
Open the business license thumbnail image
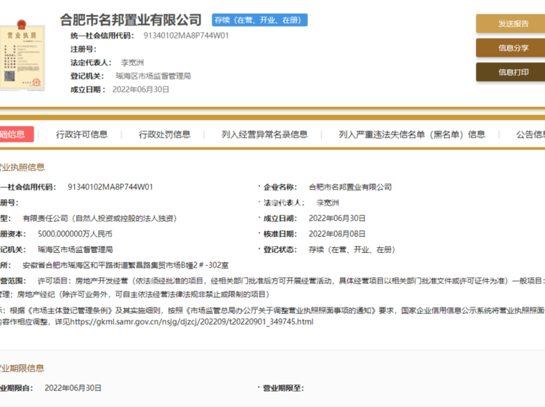22,58
